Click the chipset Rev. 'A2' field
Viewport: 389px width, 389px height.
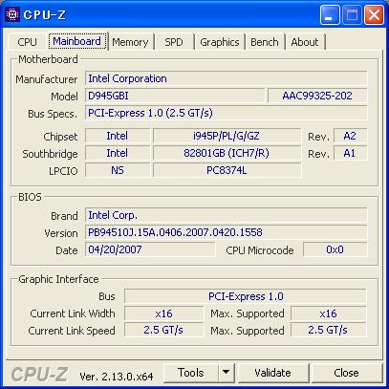pyautogui.click(x=350, y=136)
